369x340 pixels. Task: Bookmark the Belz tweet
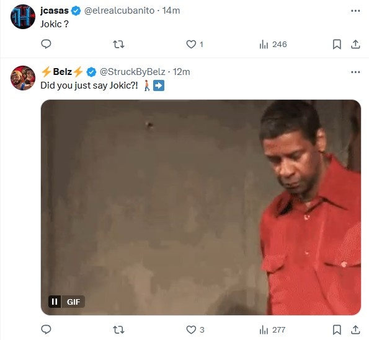(x=337, y=329)
